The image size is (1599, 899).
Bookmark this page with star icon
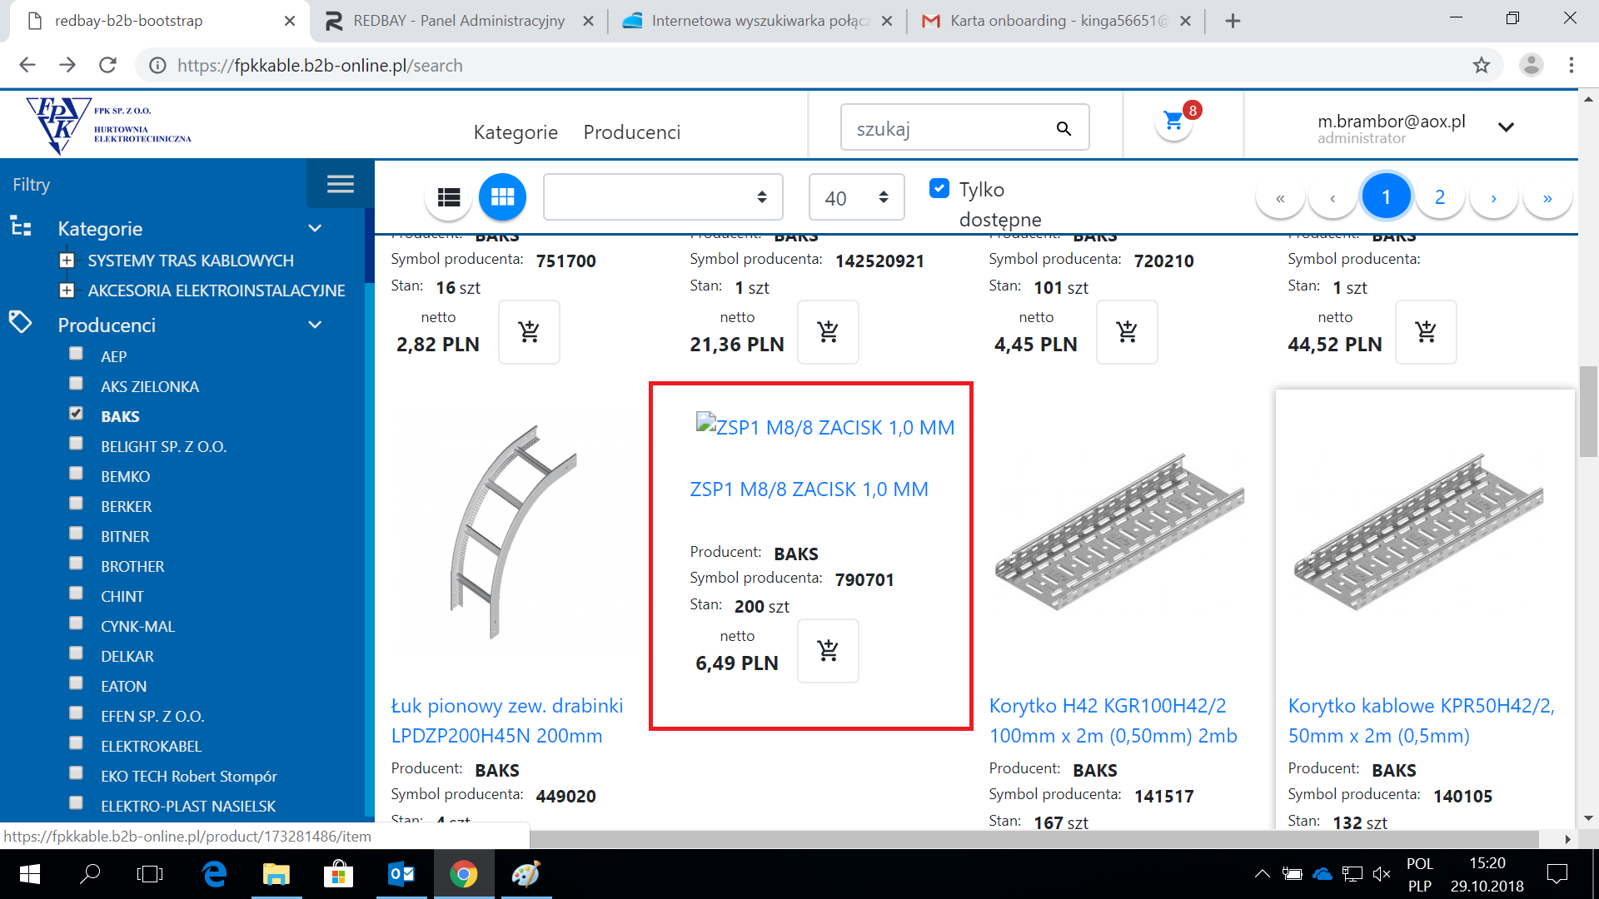[x=1481, y=65]
